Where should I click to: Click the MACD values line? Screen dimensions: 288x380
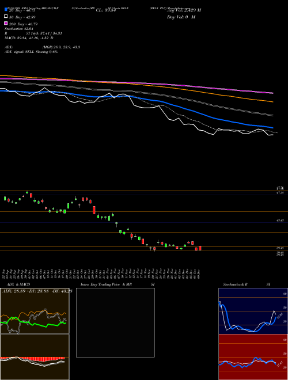coord(29,38)
